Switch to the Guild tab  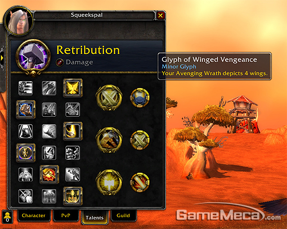123,216
